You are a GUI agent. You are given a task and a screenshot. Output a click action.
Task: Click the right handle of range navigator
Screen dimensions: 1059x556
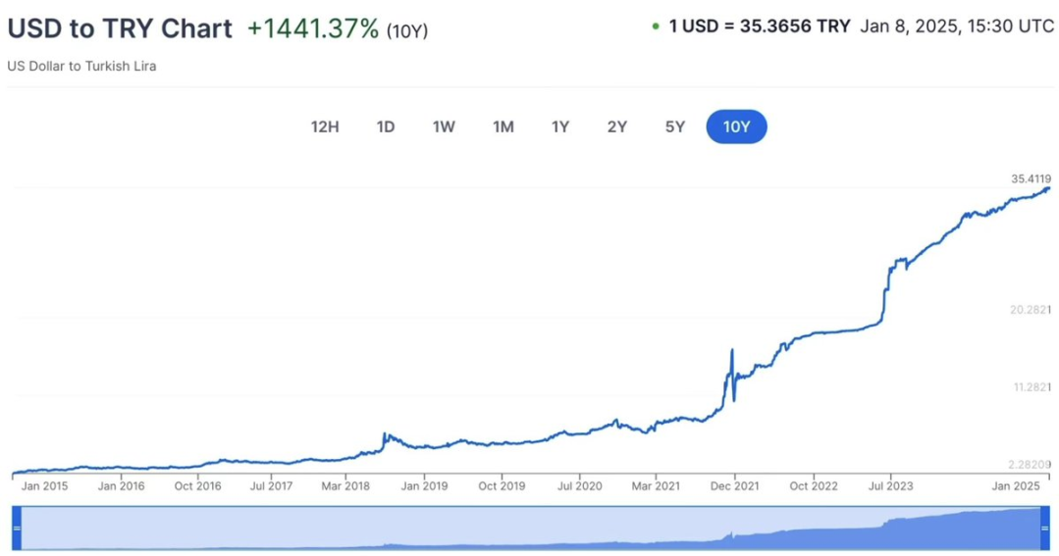coord(1044,528)
